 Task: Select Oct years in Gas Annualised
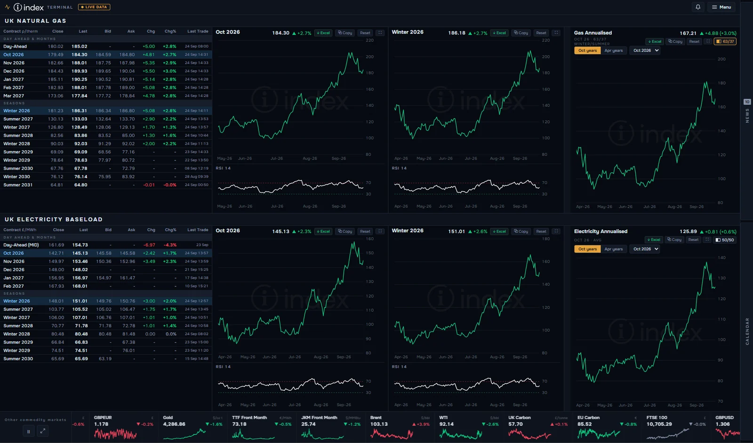(x=587, y=50)
